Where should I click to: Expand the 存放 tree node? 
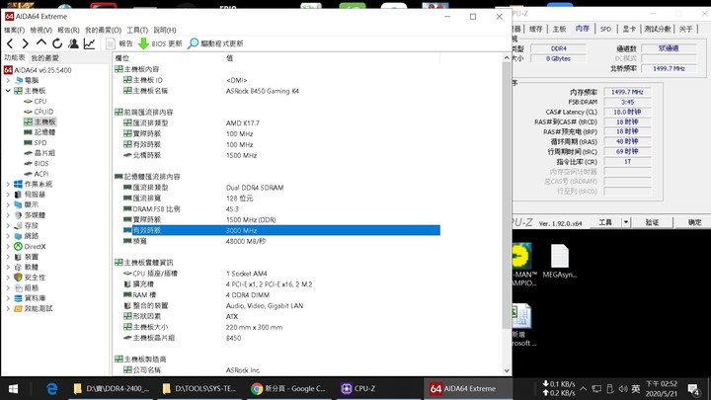click(x=8, y=226)
